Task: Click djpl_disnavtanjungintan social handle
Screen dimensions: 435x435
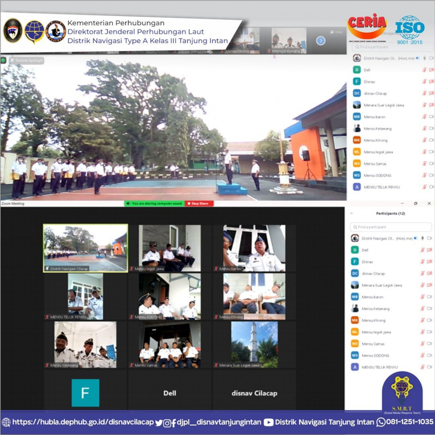Action: [x=219, y=422]
